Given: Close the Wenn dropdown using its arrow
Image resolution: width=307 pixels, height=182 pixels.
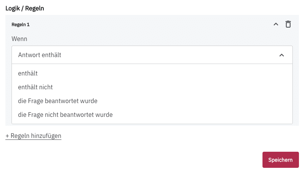Looking at the screenshot, I should point(282,55).
